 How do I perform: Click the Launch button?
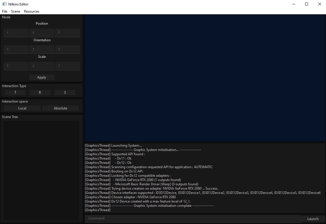(x=313, y=219)
